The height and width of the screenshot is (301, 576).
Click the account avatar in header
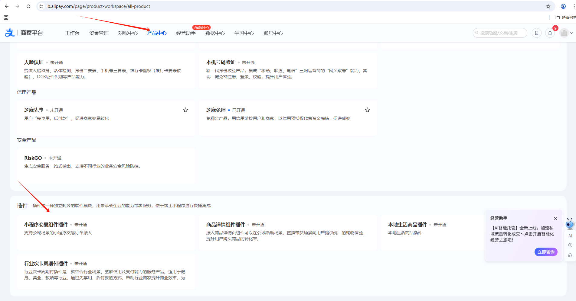pyautogui.click(x=564, y=33)
